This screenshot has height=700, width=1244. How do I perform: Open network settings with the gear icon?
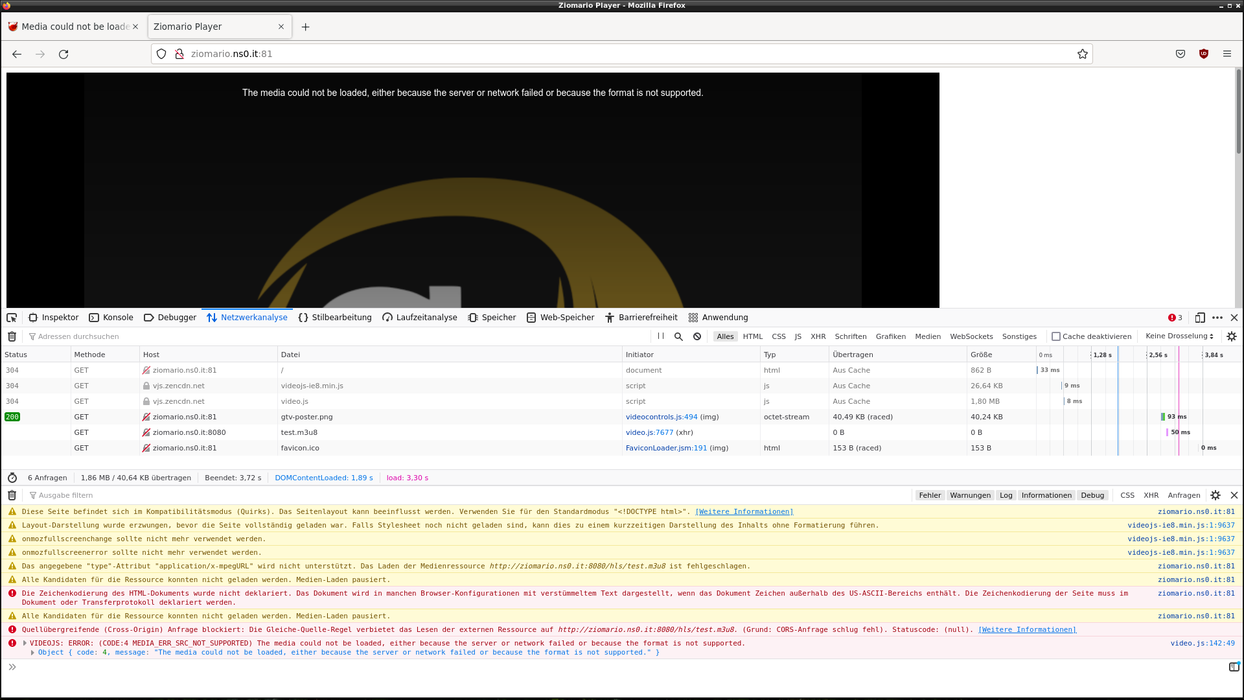pyautogui.click(x=1232, y=336)
